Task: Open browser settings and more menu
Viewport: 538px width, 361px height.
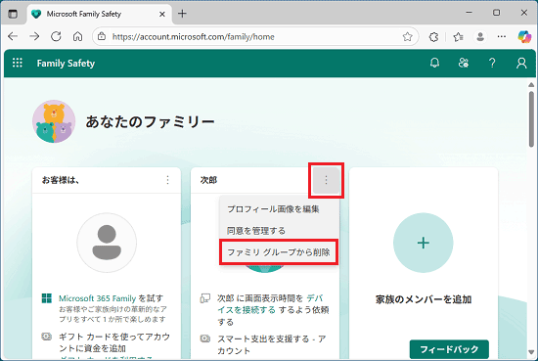Action: (x=502, y=36)
